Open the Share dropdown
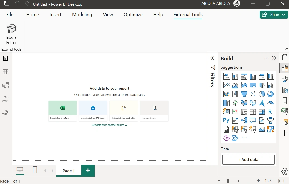 274,15
